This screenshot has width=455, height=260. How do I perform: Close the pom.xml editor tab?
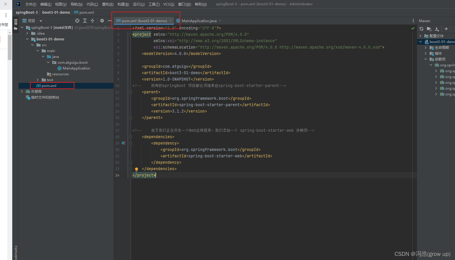170,21
